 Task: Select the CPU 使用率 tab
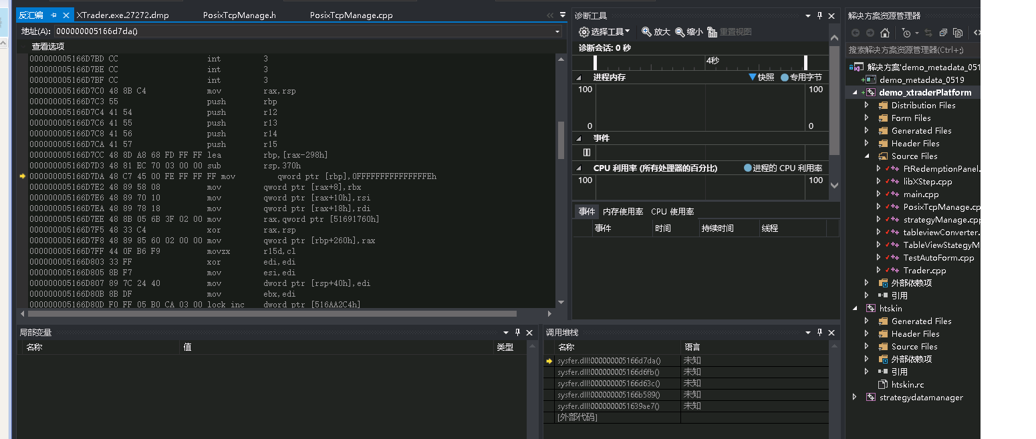coord(672,211)
